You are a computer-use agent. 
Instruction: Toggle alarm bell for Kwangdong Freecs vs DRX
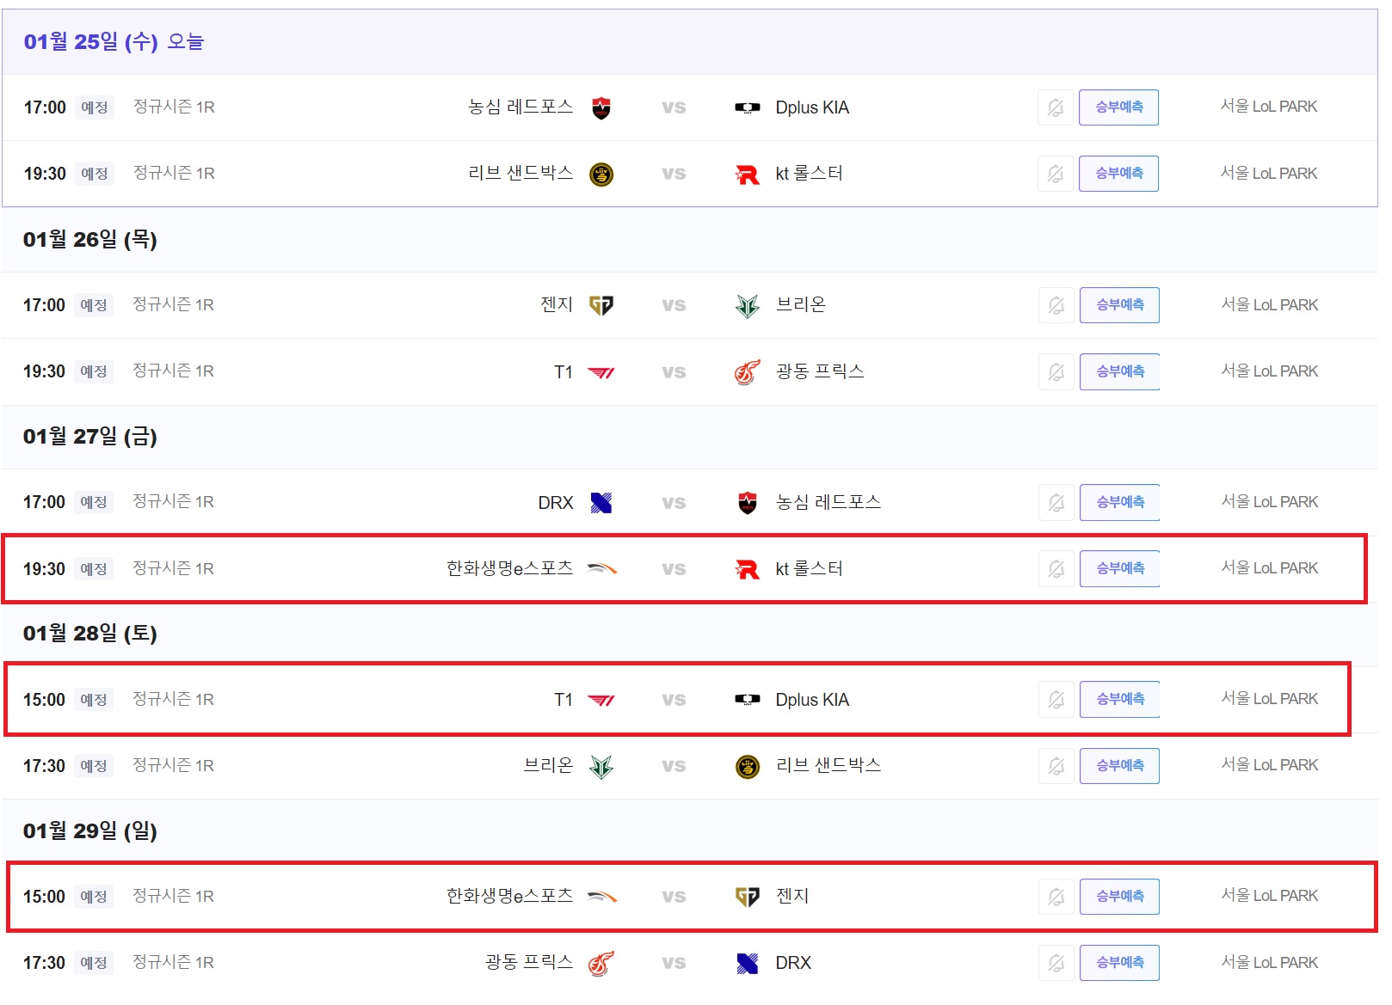pyautogui.click(x=1056, y=963)
